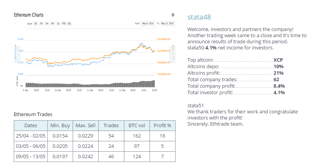The image size is (319, 167).
Task: Select the BTC vol column header
Action: click(137, 126)
